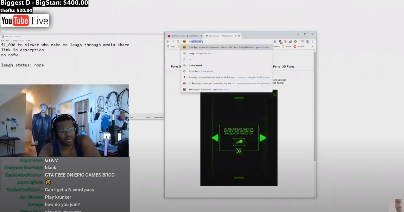The width and height of the screenshot is (404, 212).
Task: Click the red circle extension icon
Action: click(x=285, y=41)
